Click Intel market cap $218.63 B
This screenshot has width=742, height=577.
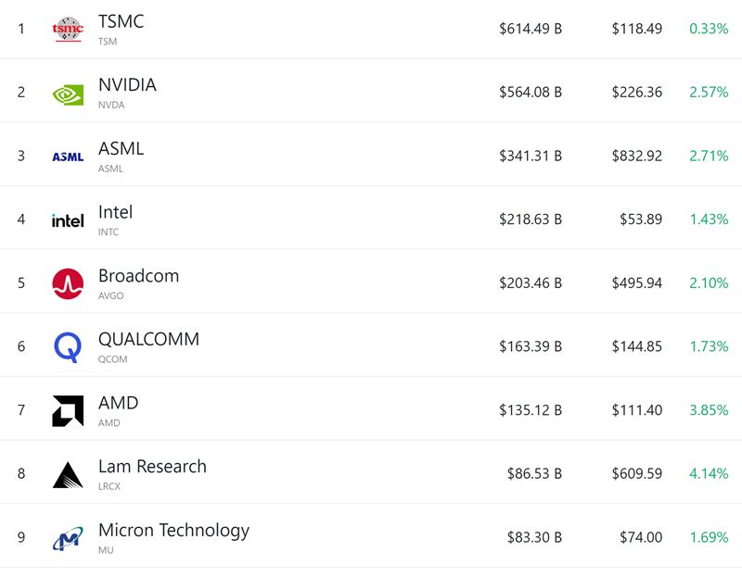coord(531,220)
